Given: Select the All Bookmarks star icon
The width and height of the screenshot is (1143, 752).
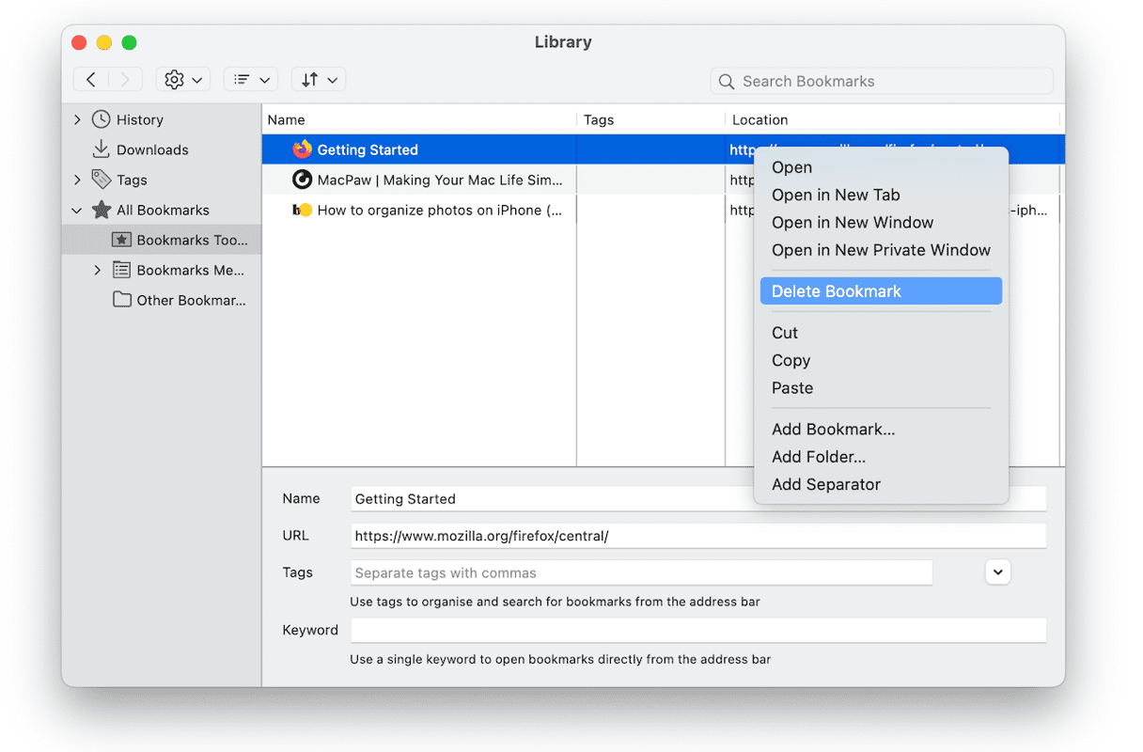Looking at the screenshot, I should point(101,210).
